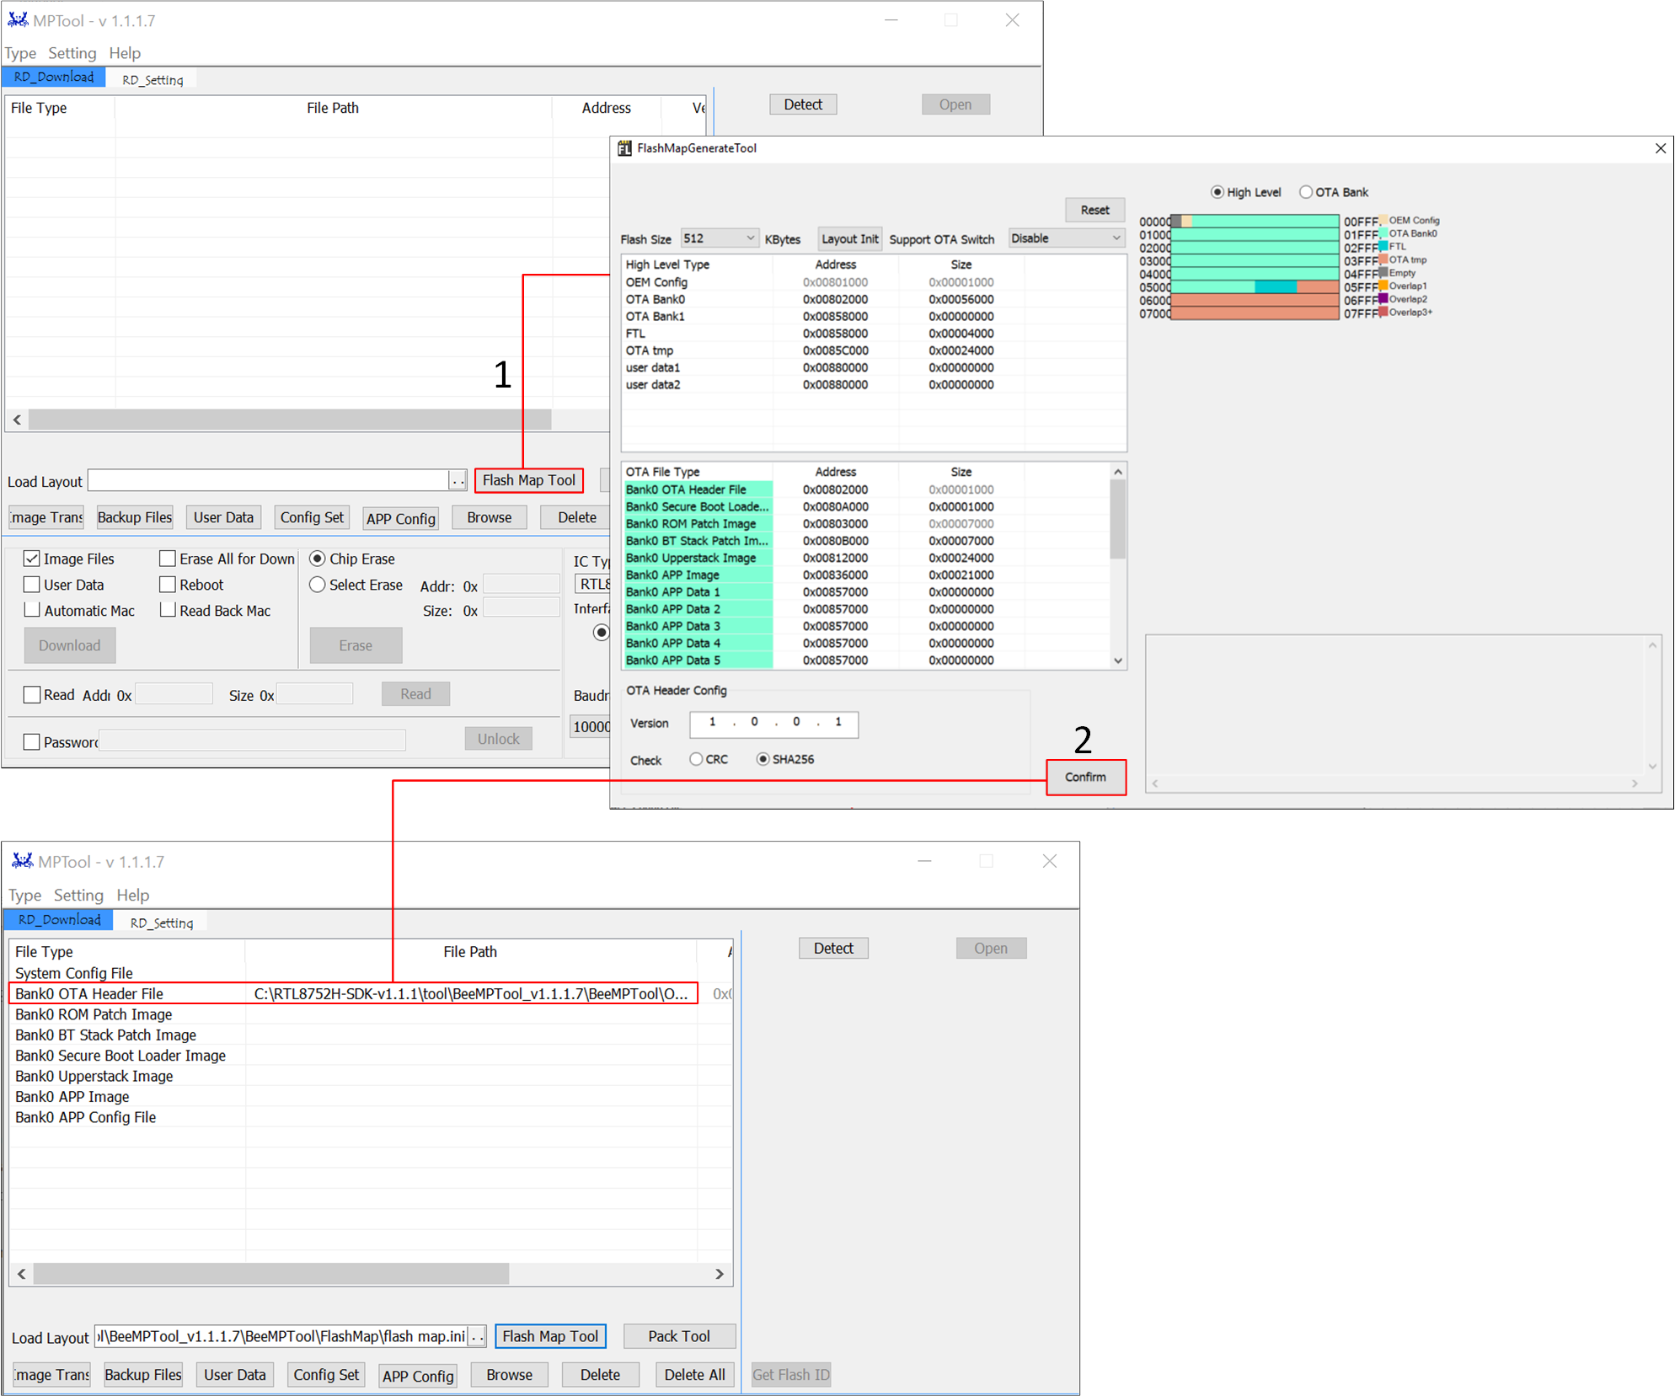The height and width of the screenshot is (1396, 1675).
Task: Open the Flash Size 512 dropdown
Action: 720,238
